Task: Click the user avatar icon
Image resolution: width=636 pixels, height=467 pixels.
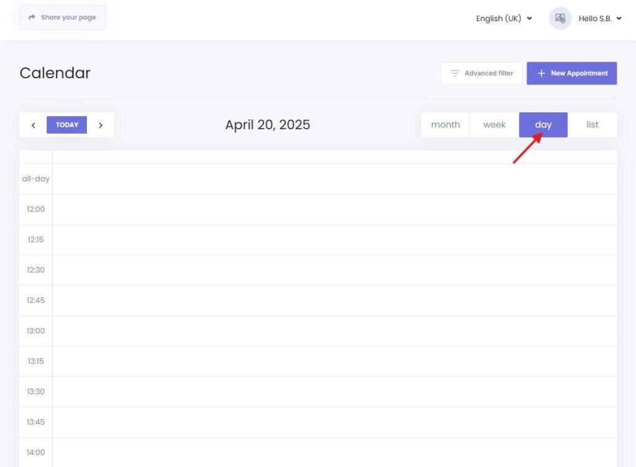Action: coord(560,17)
